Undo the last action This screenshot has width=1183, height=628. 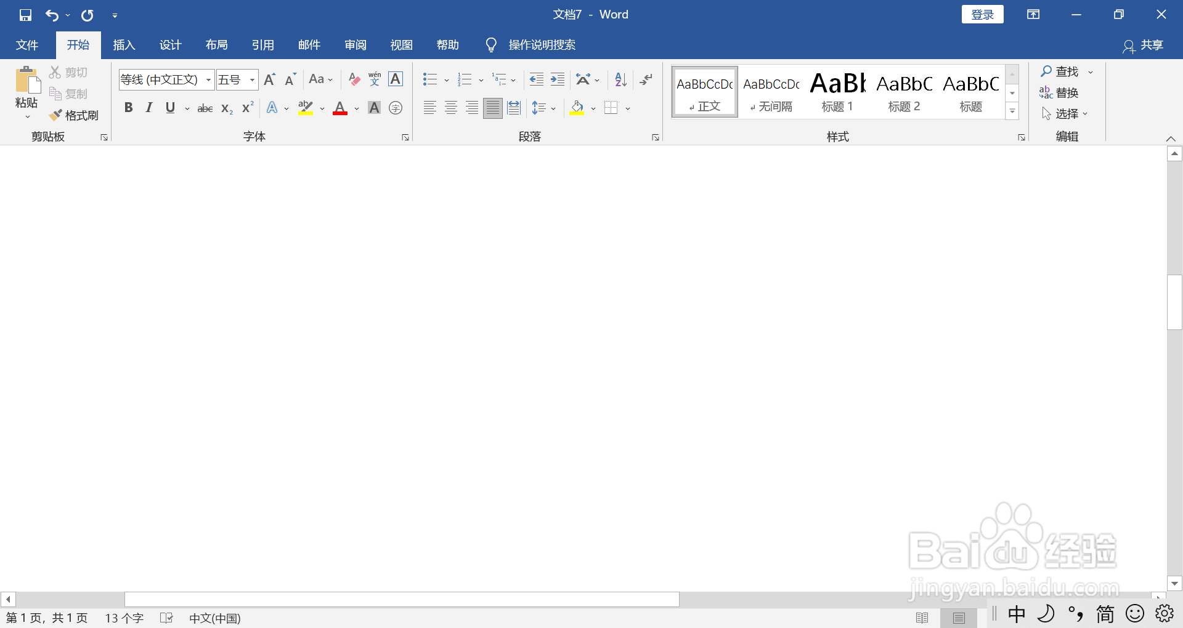pos(52,15)
